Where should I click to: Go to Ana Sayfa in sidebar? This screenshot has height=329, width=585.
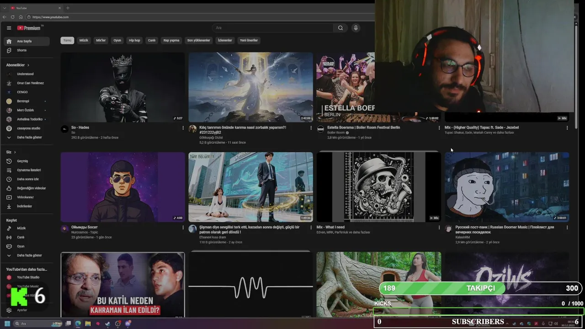27,41
